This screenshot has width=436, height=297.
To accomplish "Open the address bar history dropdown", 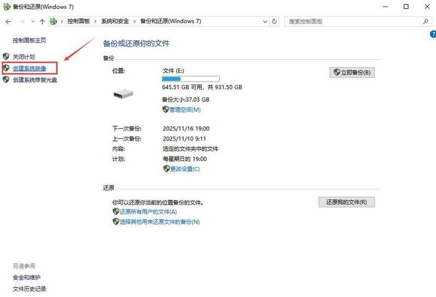I will [x=265, y=21].
